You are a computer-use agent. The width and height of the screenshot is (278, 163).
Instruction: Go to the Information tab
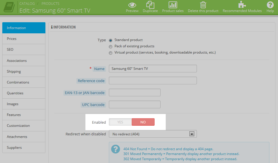tap(24, 28)
